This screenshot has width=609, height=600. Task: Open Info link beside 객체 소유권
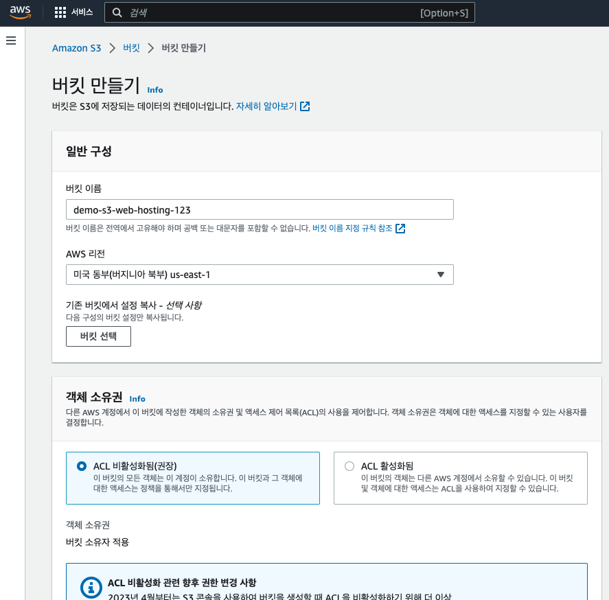click(137, 399)
